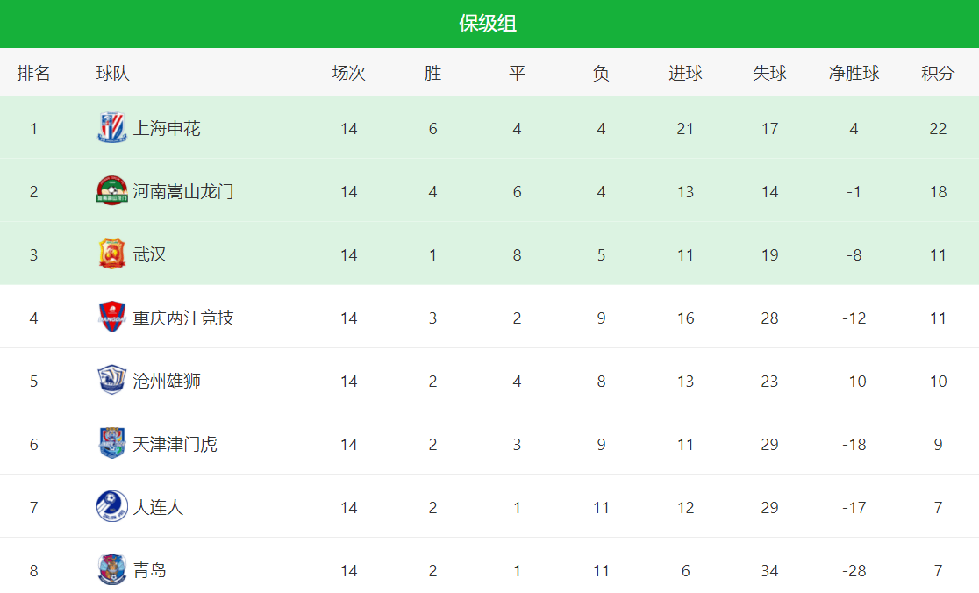Click the Wuhan (武汉) team crest

(111, 254)
